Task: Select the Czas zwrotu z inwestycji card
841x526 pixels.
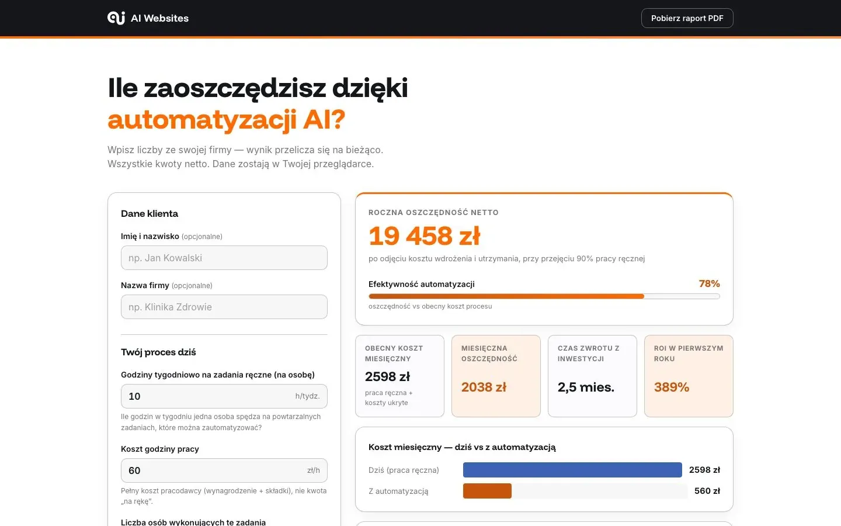Action: (593, 376)
